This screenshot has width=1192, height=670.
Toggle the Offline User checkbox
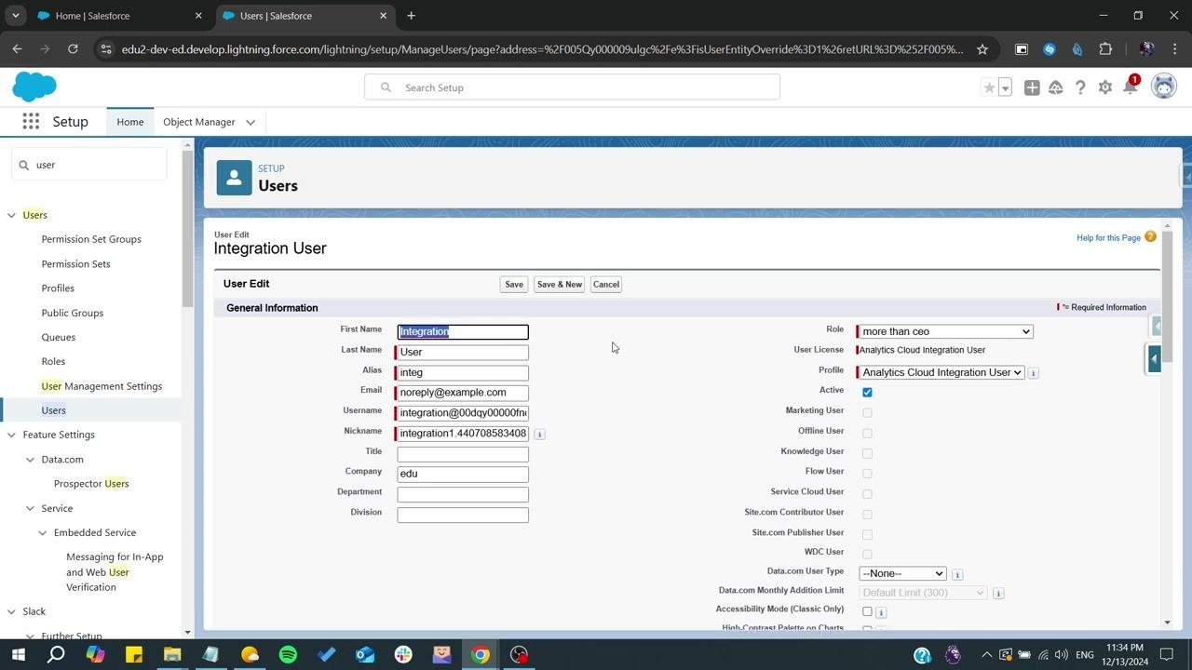tap(867, 433)
